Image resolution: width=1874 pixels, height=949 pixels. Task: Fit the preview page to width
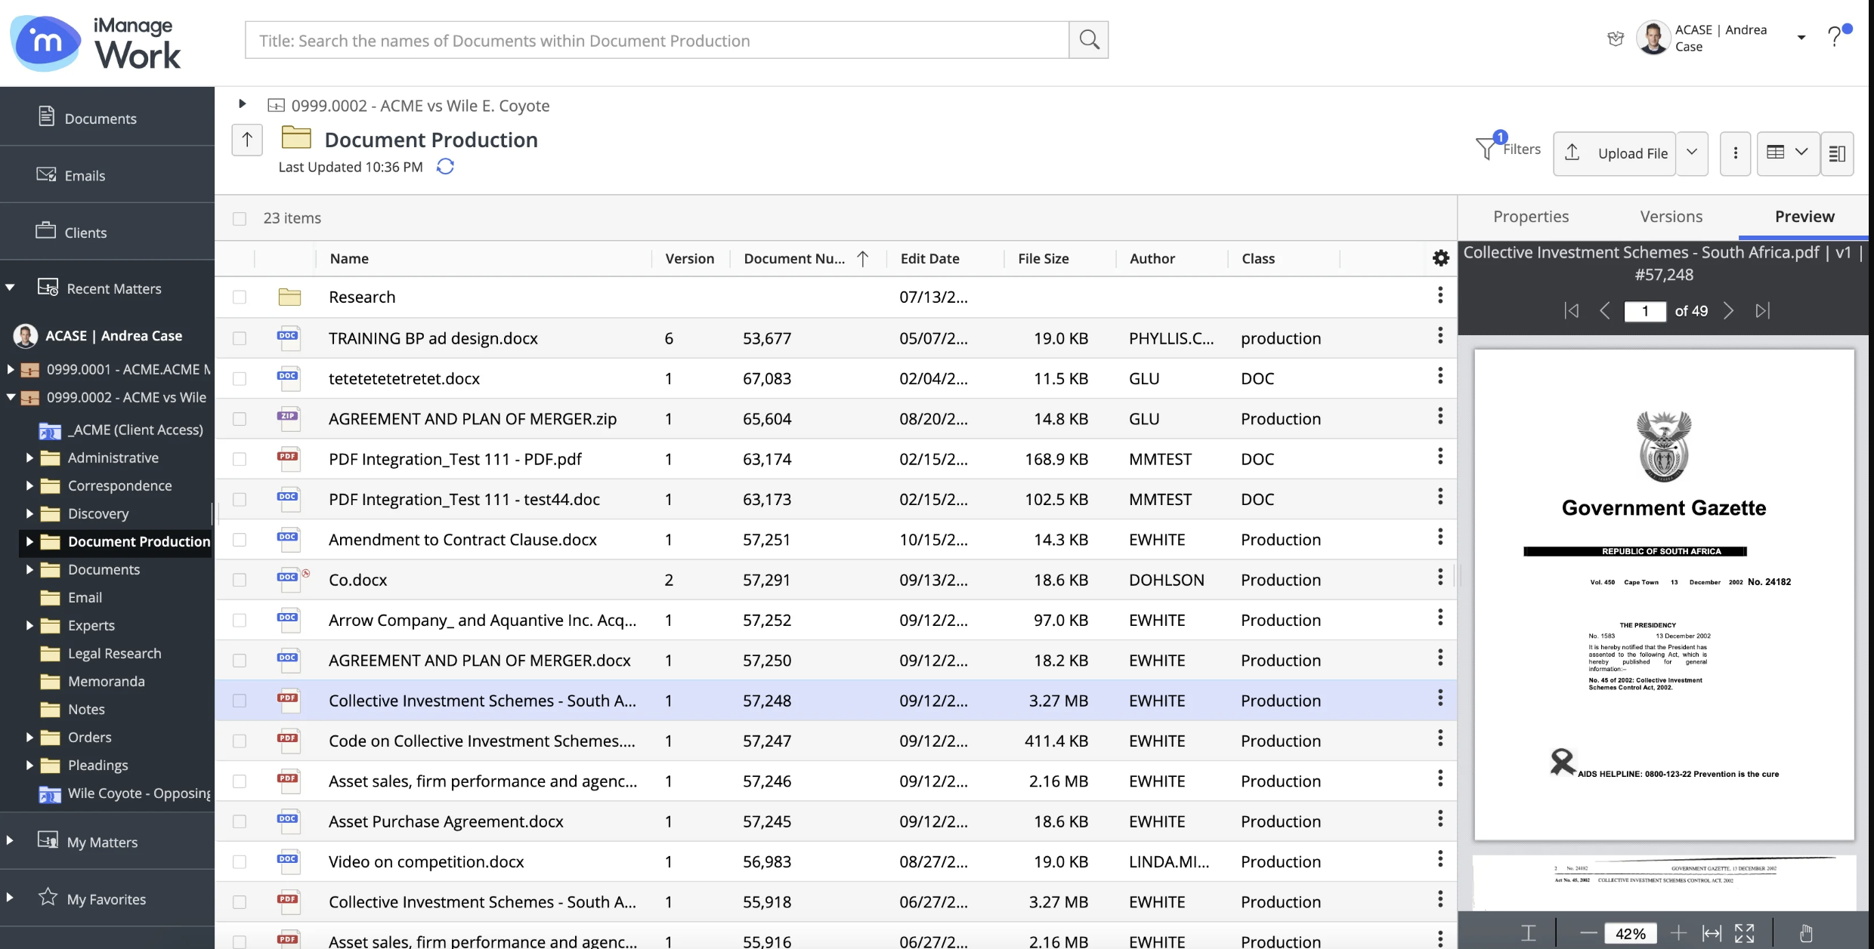tap(1712, 934)
